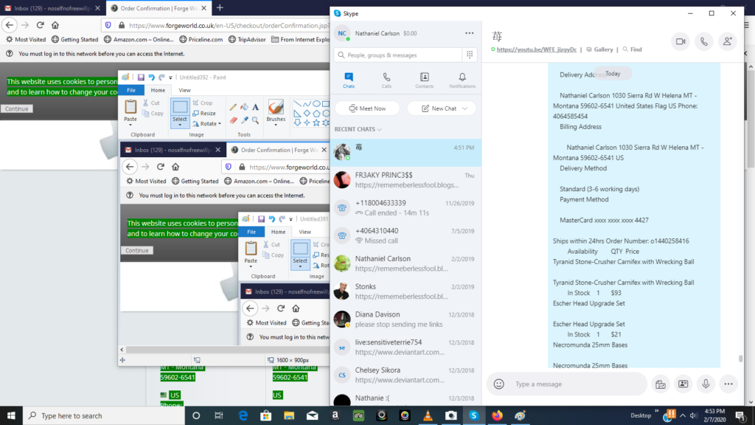
Task: Select the Fill with color tool in Paint
Action: click(244, 107)
